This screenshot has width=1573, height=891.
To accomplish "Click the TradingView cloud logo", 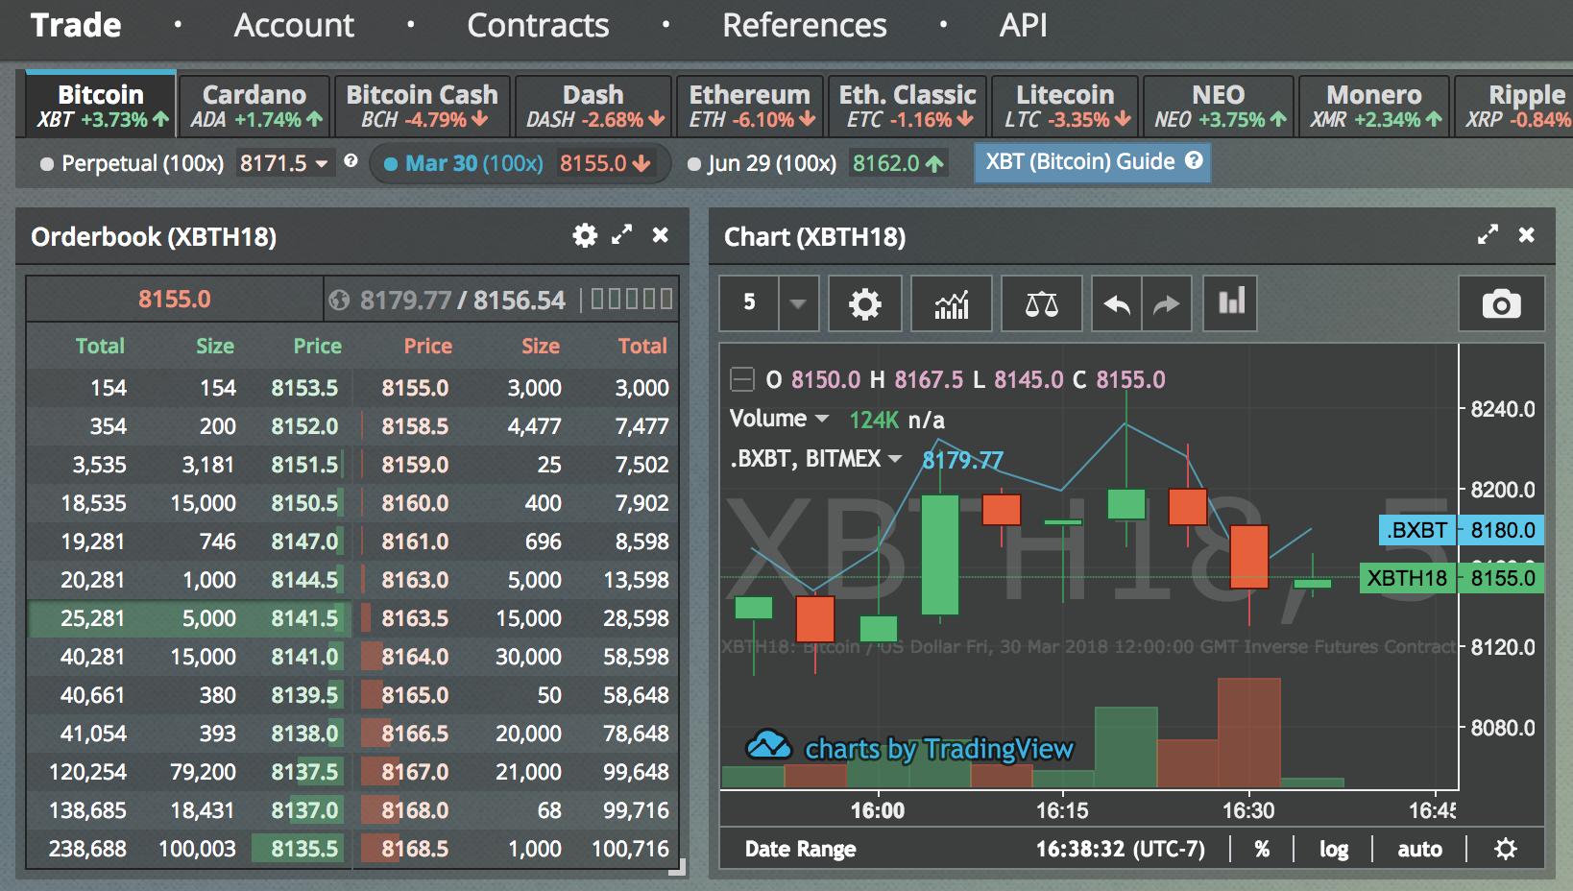I will tap(769, 745).
